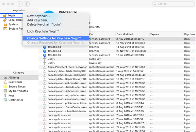Click the Passwords category icon

pyautogui.click(x=5, y=82)
